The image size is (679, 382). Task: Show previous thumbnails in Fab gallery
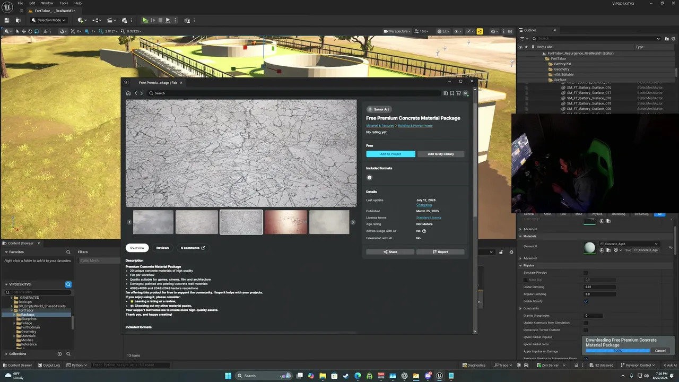click(x=129, y=222)
